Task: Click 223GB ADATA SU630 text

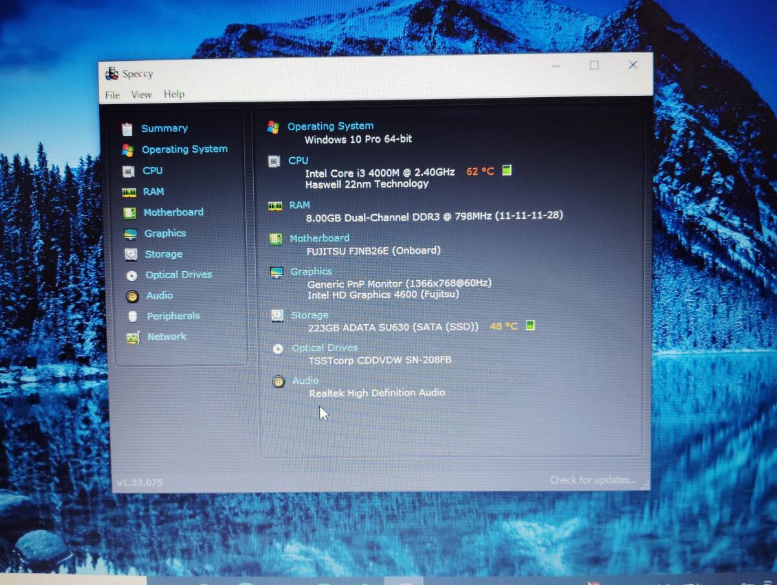Action: click(393, 327)
